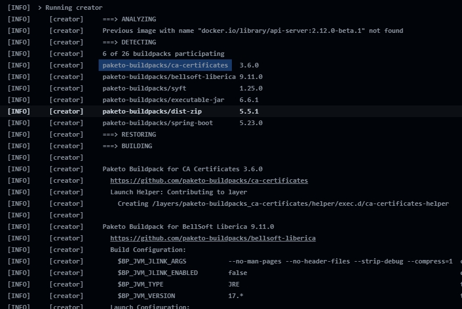Click the highlighted paketo-buildpacks/ca-certificates text
Image resolution: width=462 pixels, height=309 pixels.
(x=165, y=65)
